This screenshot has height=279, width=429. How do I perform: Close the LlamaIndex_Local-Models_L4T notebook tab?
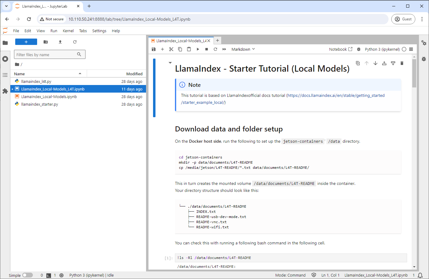click(209, 41)
